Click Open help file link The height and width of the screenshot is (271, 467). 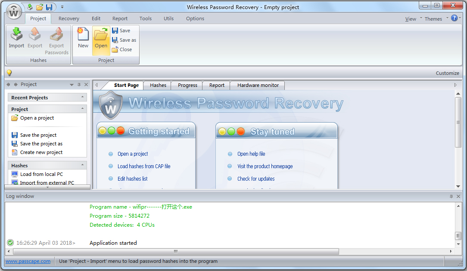click(251, 154)
